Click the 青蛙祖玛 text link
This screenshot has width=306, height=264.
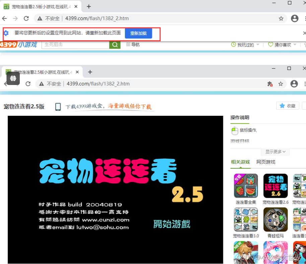(x=276, y=236)
